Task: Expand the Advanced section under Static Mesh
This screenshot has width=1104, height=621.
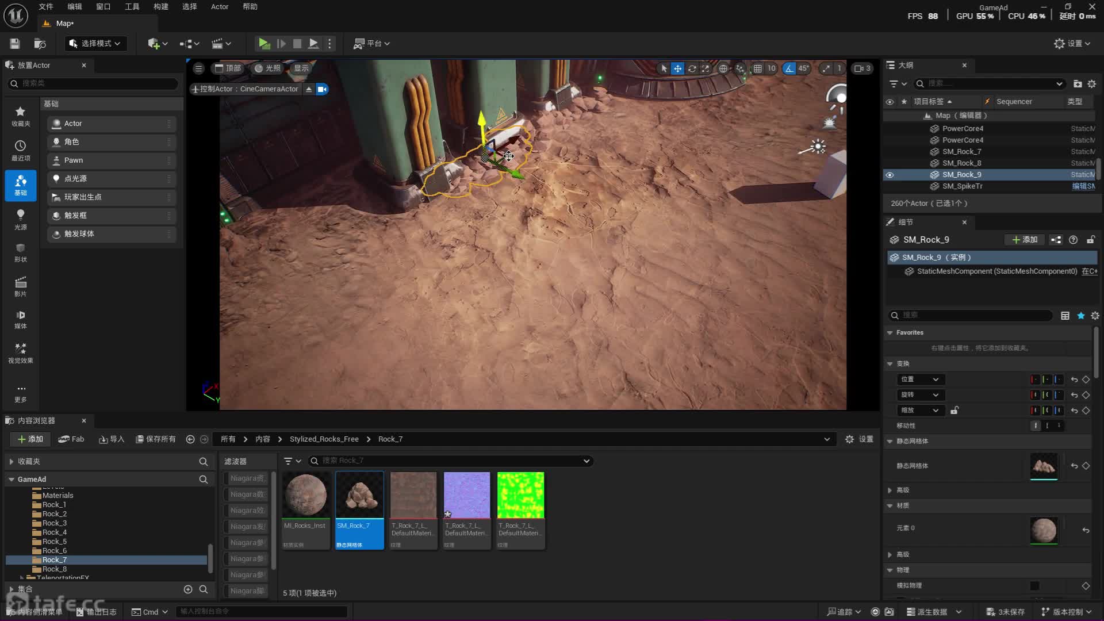Action: pyautogui.click(x=890, y=490)
